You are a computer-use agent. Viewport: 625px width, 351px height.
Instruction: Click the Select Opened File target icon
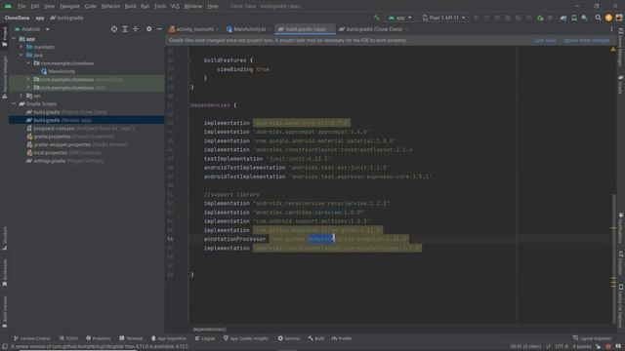point(114,29)
